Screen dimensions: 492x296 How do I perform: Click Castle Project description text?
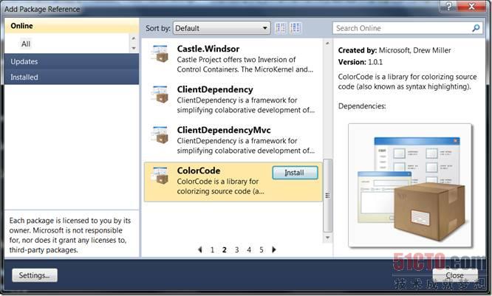(x=245, y=65)
